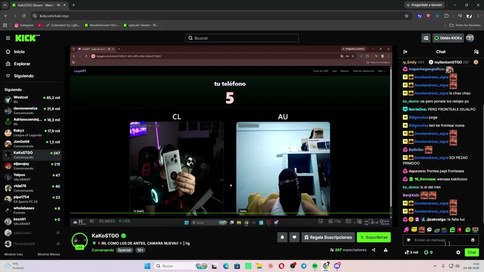Click the Suscribirse button
The width and height of the screenshot is (484, 272).
[x=374, y=237]
